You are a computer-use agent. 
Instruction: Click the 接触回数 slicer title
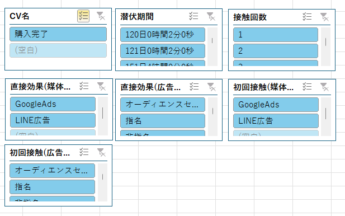(x=250, y=17)
